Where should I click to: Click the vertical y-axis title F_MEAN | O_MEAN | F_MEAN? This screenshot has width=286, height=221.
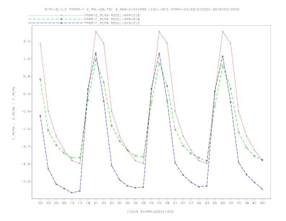coord(14,113)
